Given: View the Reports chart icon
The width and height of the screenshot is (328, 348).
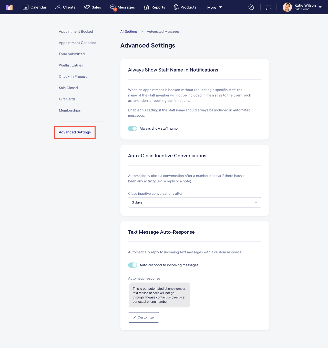Looking at the screenshot, I should point(146,7).
